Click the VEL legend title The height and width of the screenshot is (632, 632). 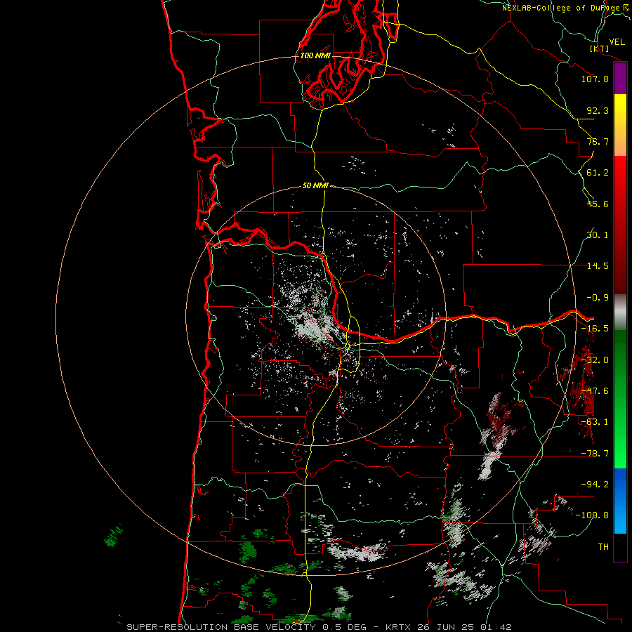[617, 42]
